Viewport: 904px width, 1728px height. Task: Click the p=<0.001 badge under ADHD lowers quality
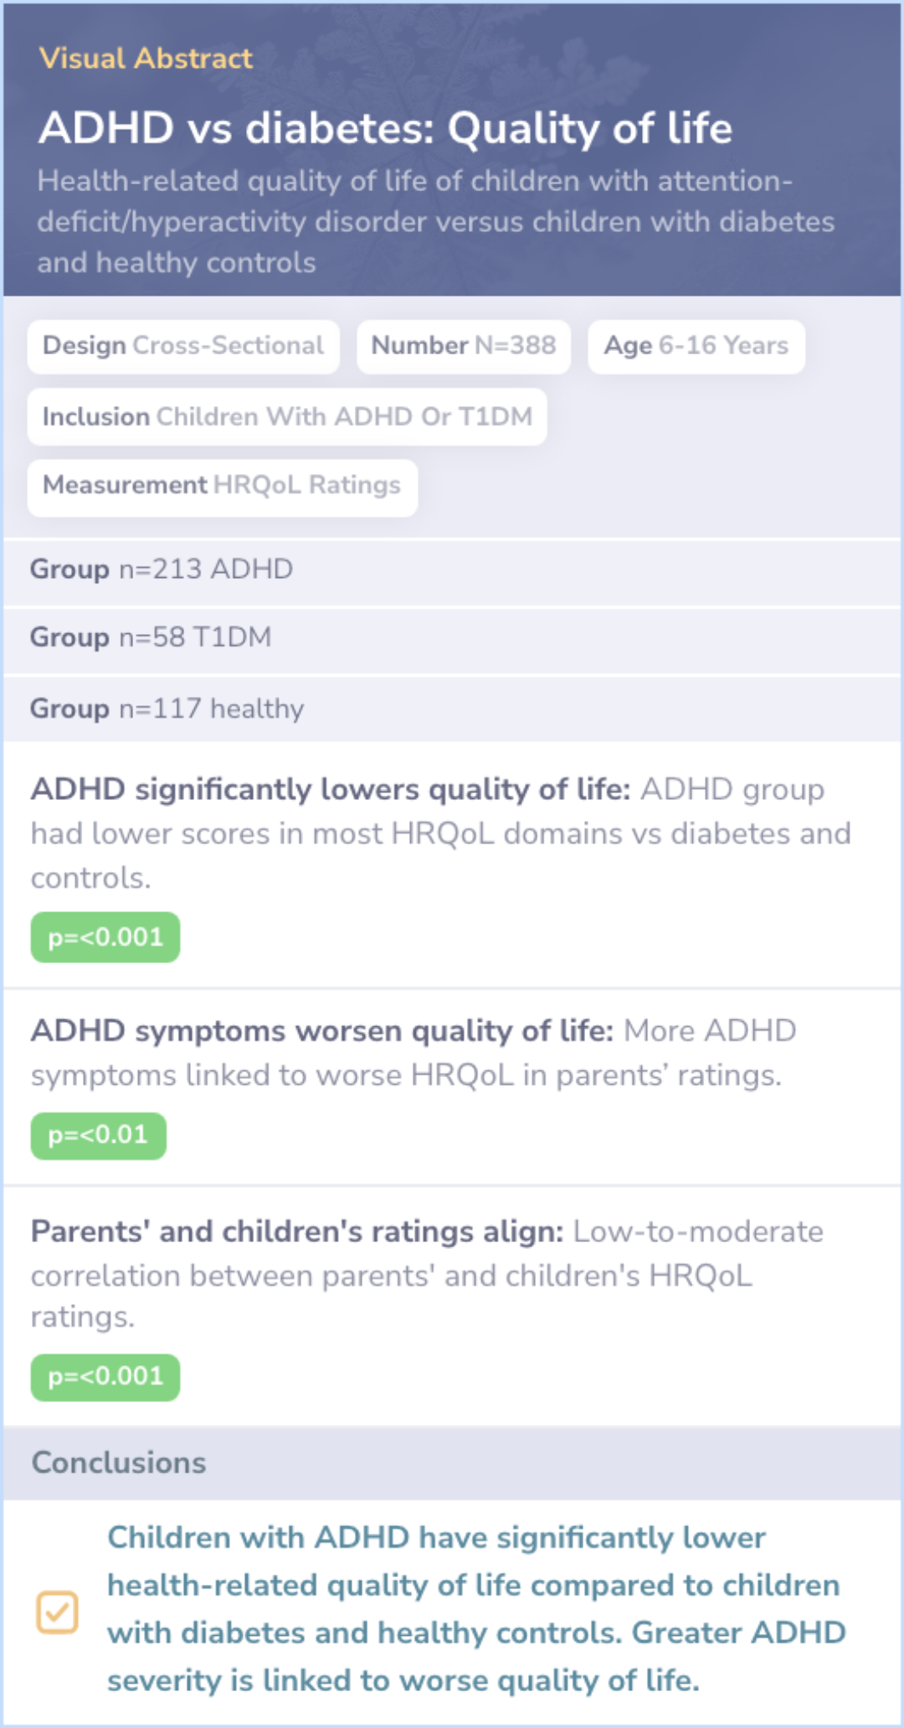click(x=105, y=937)
